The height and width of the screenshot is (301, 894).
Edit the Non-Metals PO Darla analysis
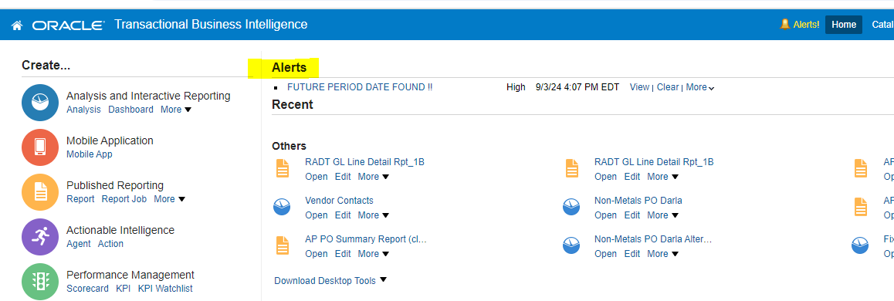pos(632,215)
